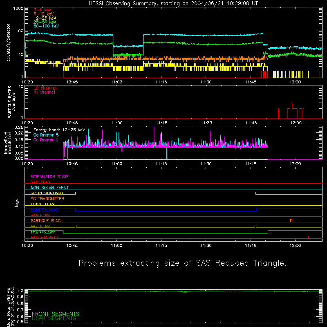Click the SC IN SUNLIGHT flag label

(47, 193)
